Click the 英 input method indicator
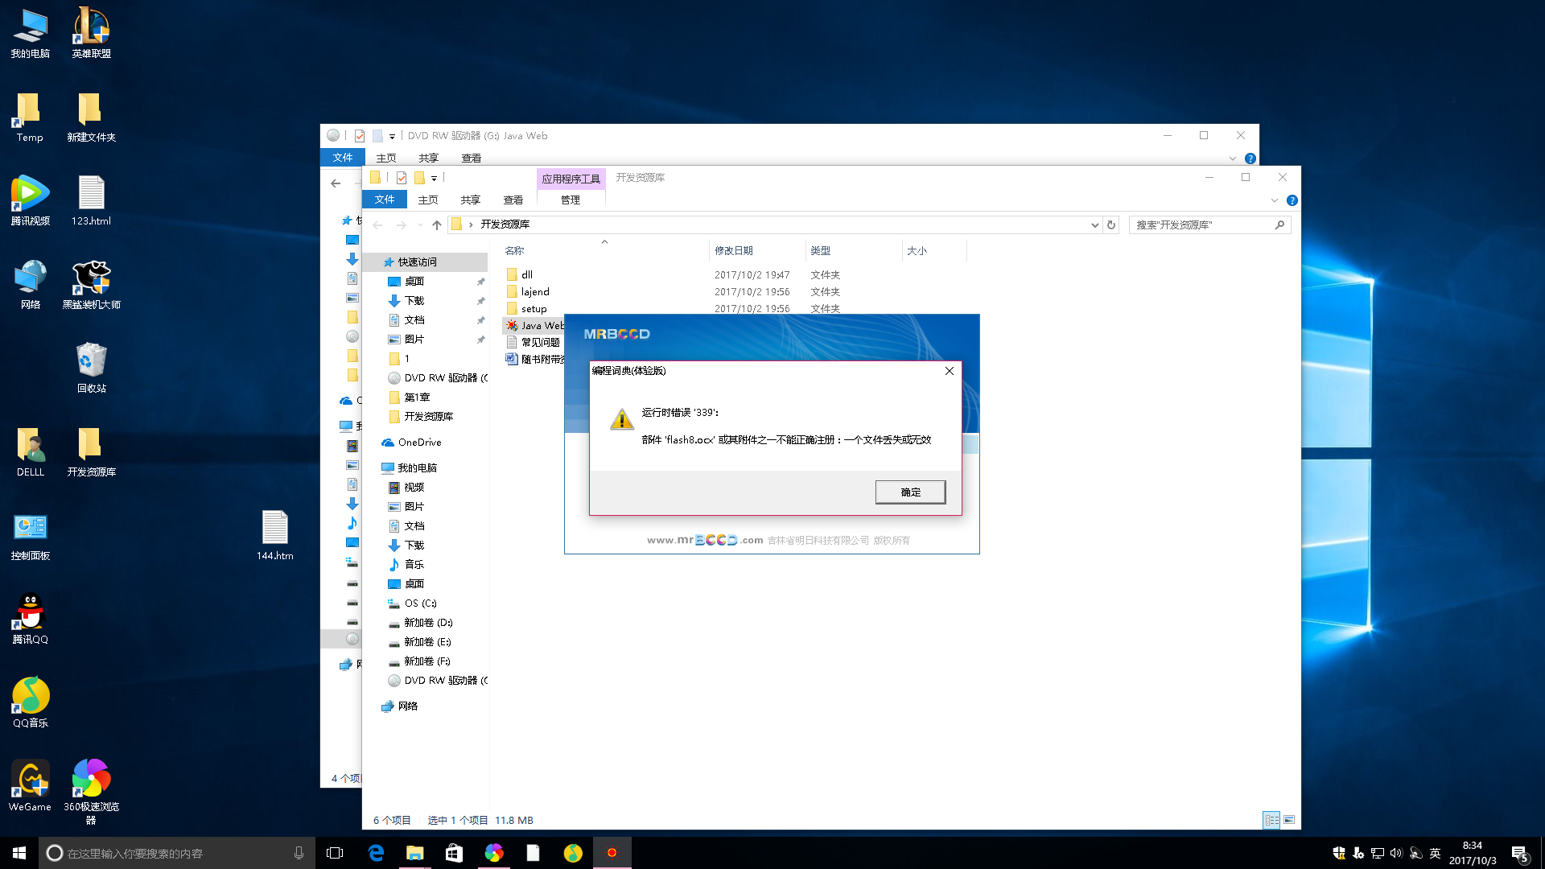 [1435, 853]
